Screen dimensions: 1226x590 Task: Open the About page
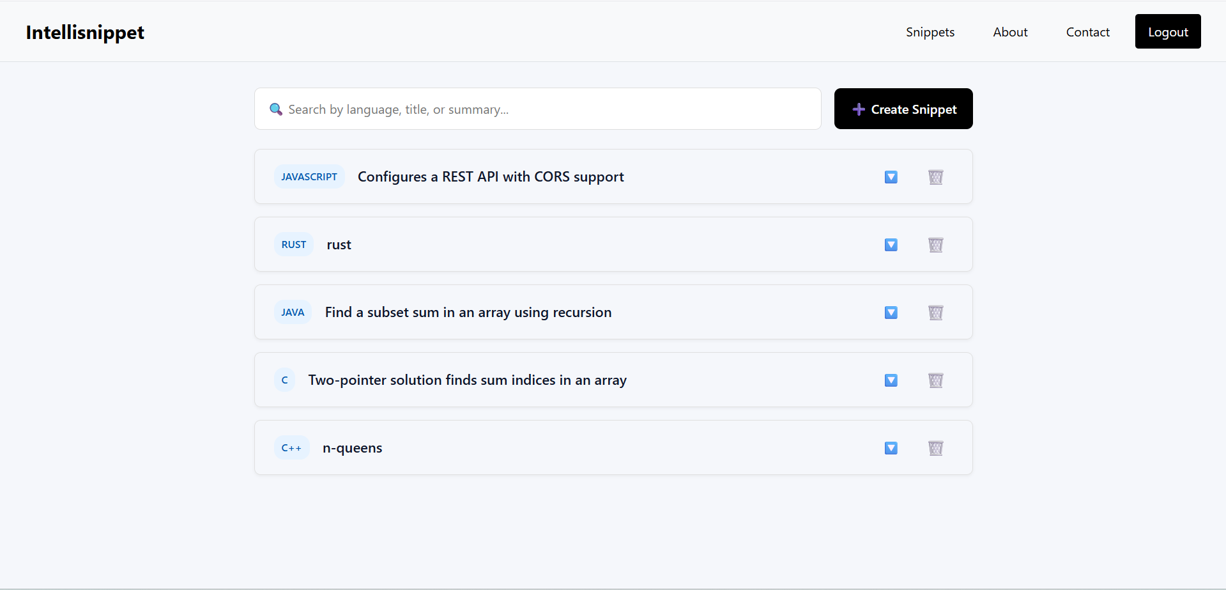(1009, 31)
